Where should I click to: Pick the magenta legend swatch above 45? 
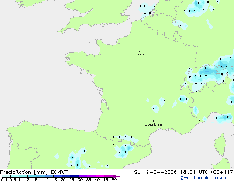tap(108, 176)
